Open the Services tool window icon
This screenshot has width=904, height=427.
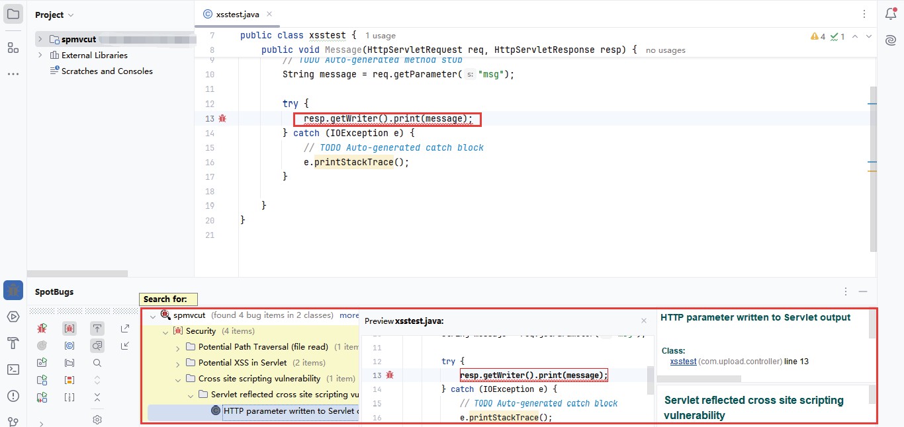[x=13, y=317]
